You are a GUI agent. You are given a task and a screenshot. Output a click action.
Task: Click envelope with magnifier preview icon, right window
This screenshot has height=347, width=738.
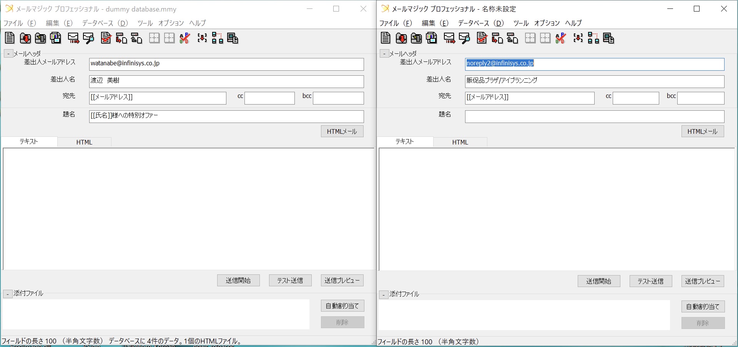[x=464, y=38]
